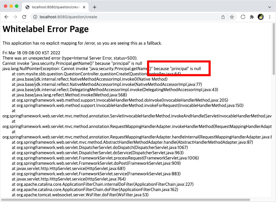Click the horizontal scrollbar thumb at bottom

(126, 200)
